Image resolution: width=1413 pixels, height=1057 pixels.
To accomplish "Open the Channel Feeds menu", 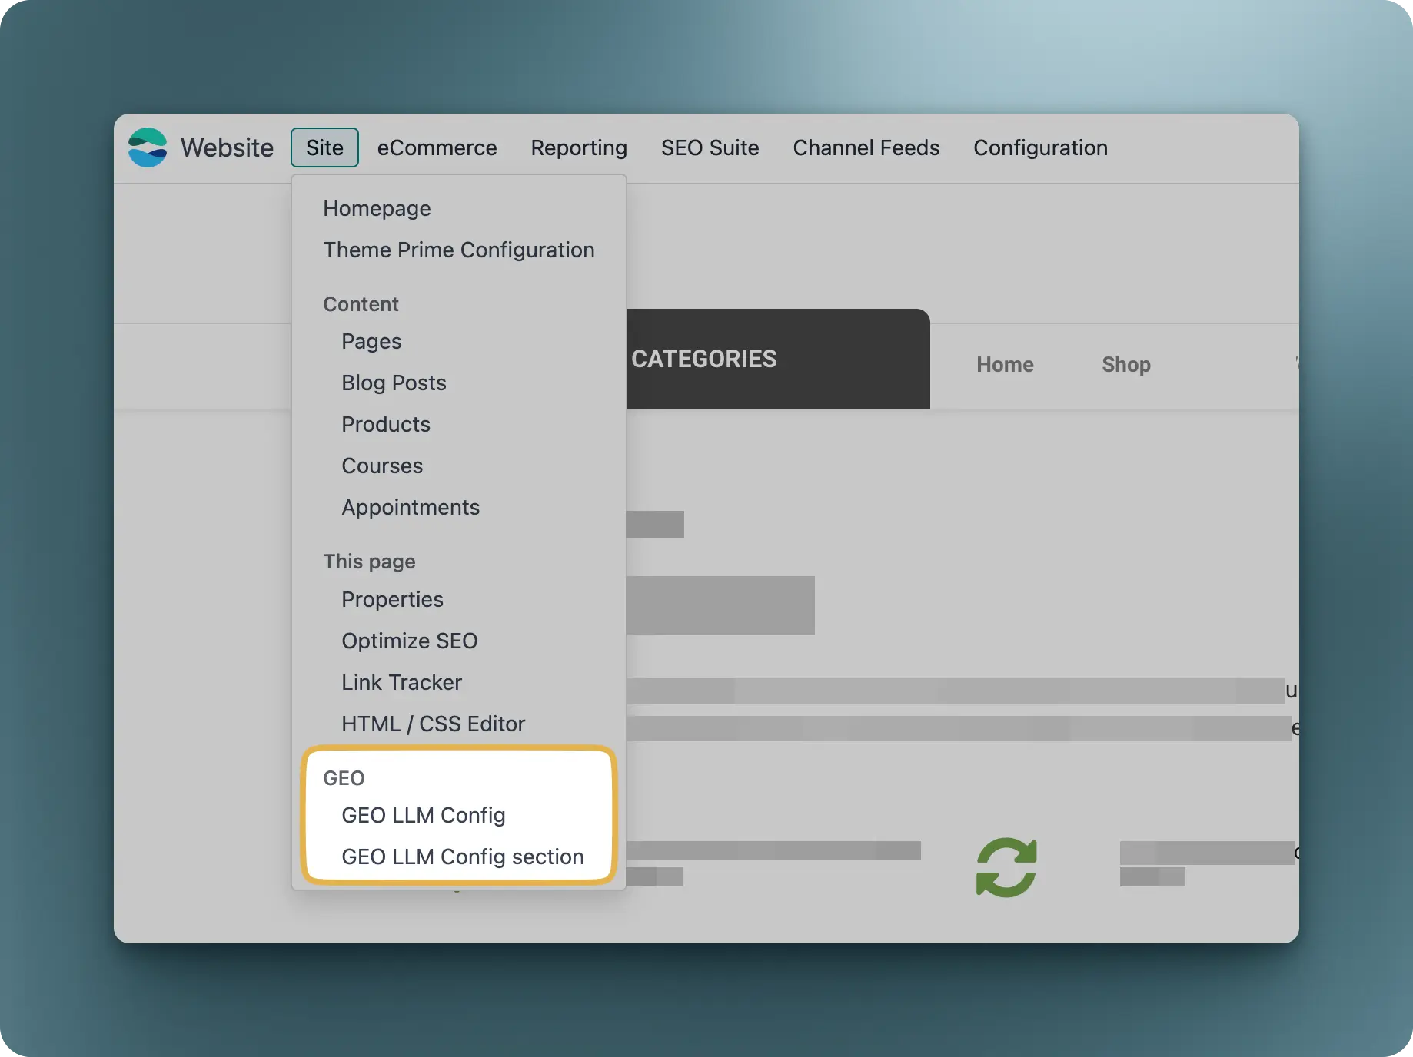I will pos(866,147).
